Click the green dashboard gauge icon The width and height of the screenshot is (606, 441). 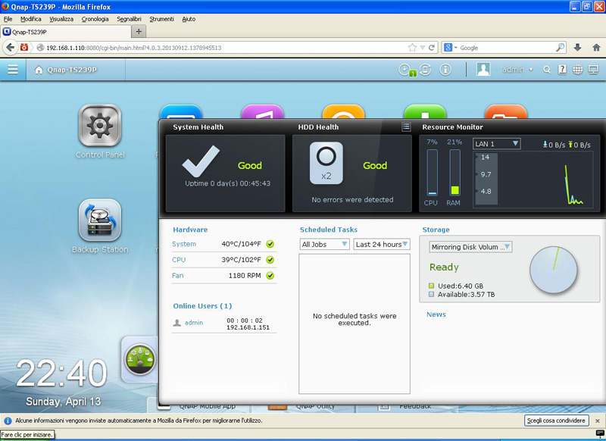pos(139,356)
